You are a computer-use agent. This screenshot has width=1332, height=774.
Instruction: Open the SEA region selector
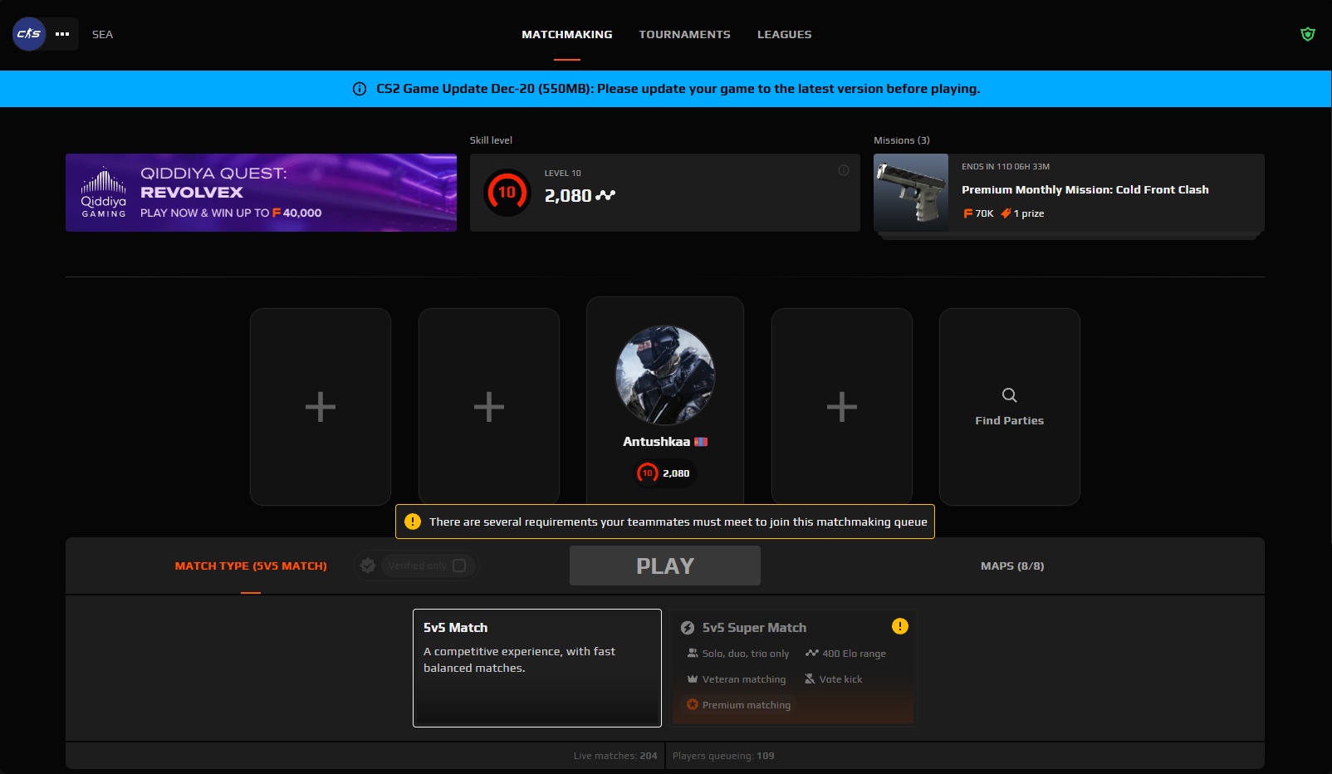click(x=103, y=34)
